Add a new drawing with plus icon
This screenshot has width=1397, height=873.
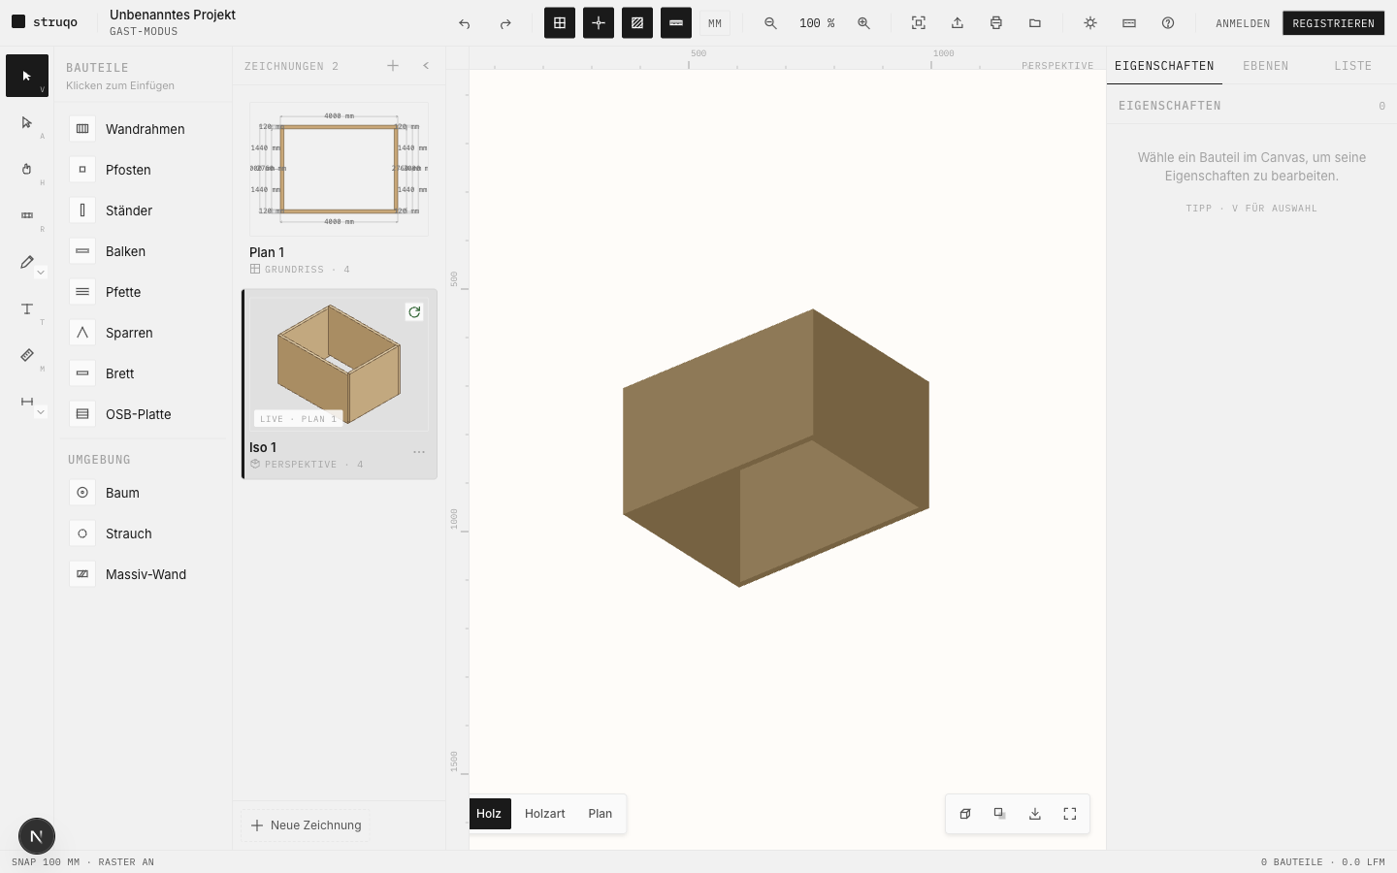point(393,66)
